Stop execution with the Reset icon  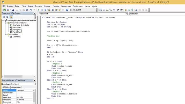click(45, 10)
